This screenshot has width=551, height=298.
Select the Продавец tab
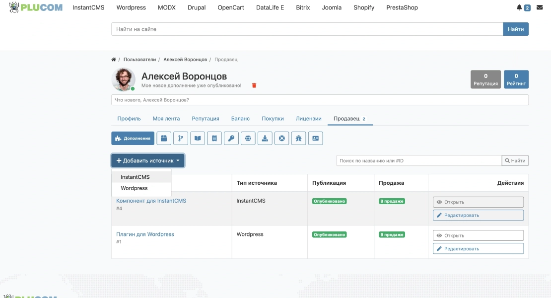pos(350,119)
